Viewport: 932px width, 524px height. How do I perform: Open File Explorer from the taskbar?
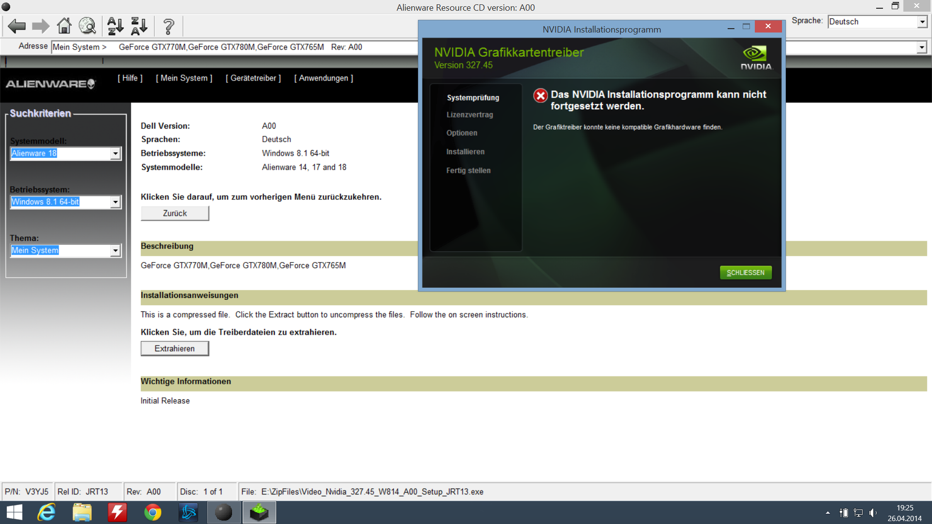(82, 512)
